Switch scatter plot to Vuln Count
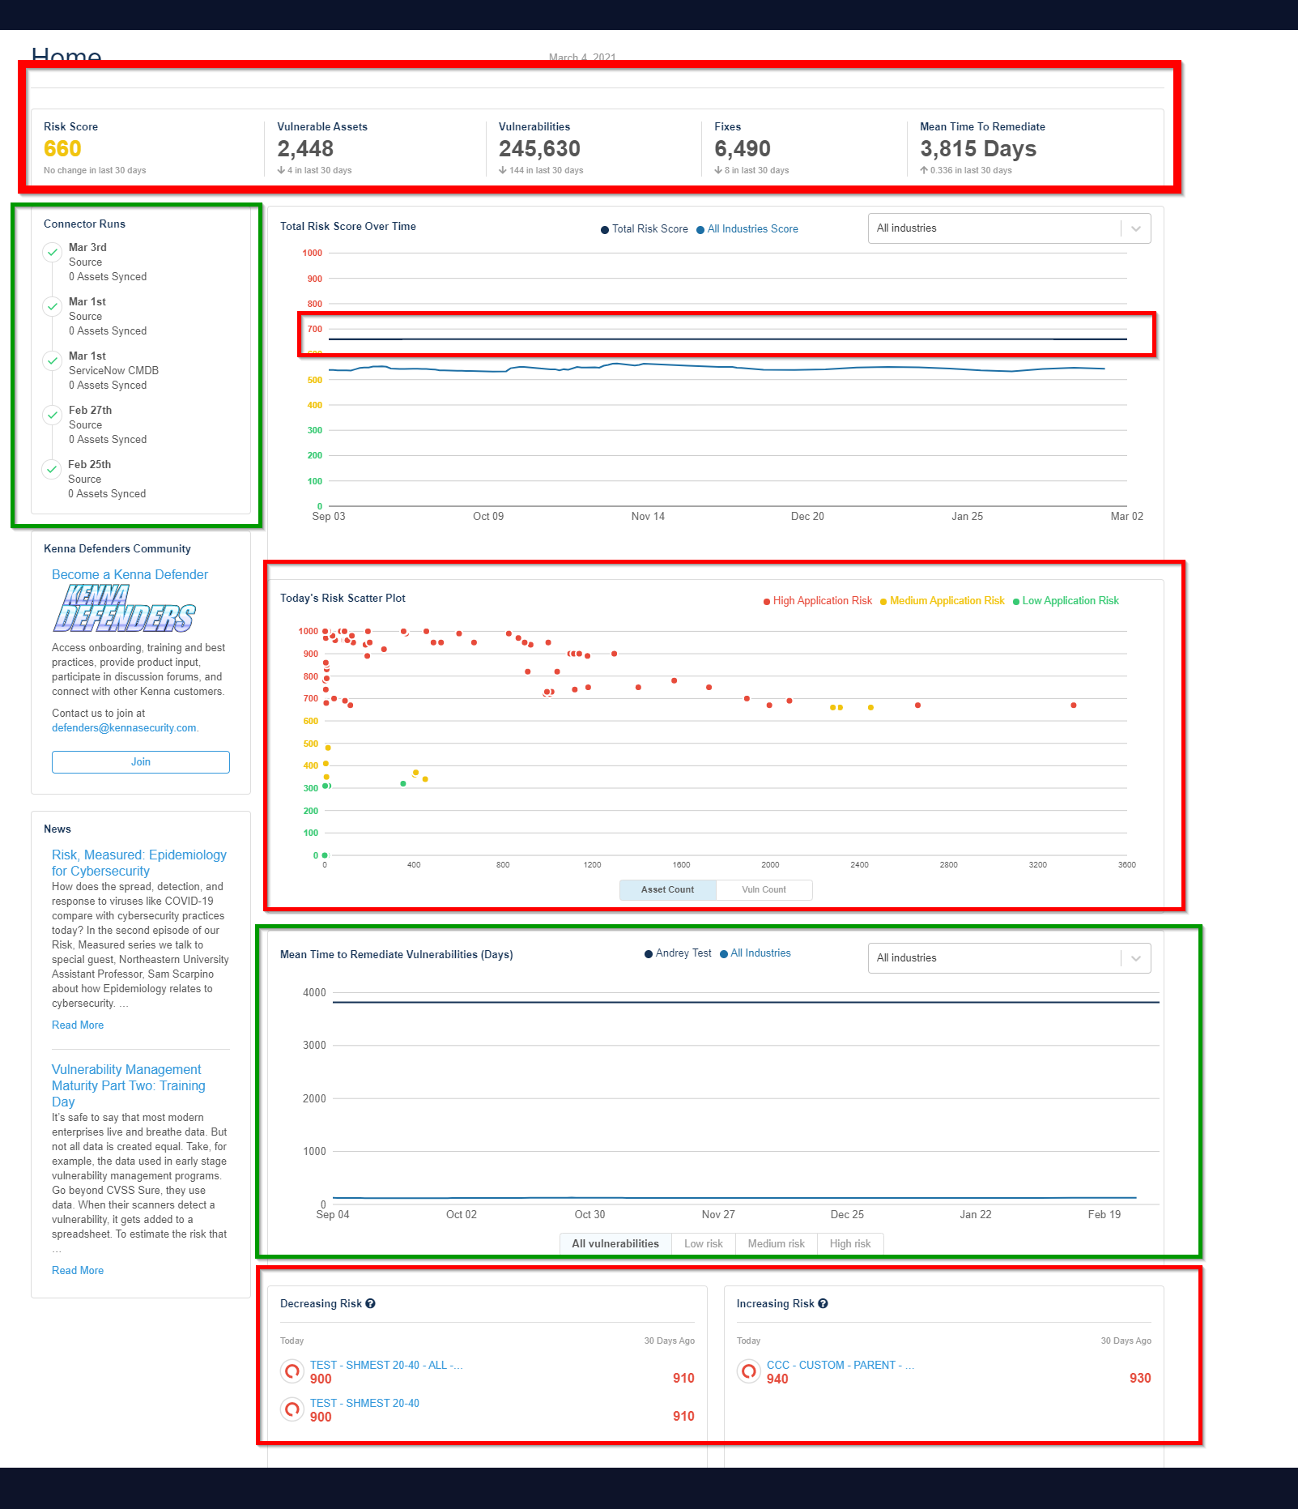The width and height of the screenshot is (1298, 1509). coord(764,890)
